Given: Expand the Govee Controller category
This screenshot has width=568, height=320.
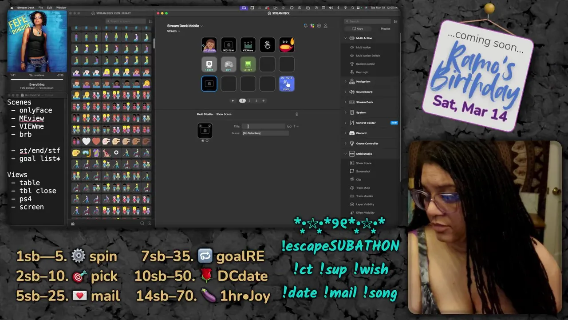Looking at the screenshot, I should [x=346, y=144].
